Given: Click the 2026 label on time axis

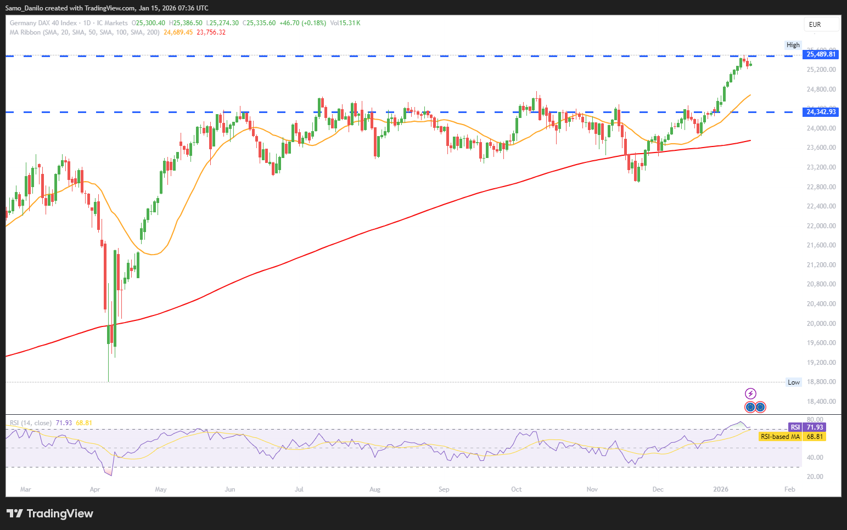Looking at the screenshot, I should point(720,489).
